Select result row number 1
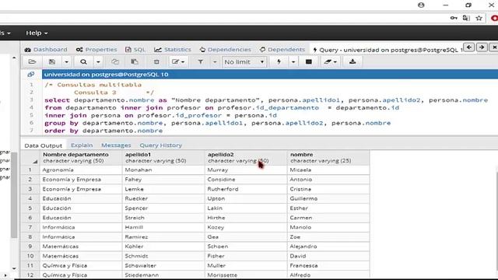 click(x=30, y=170)
